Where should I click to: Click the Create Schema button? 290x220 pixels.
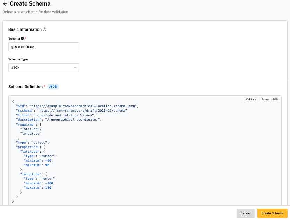[272, 213]
